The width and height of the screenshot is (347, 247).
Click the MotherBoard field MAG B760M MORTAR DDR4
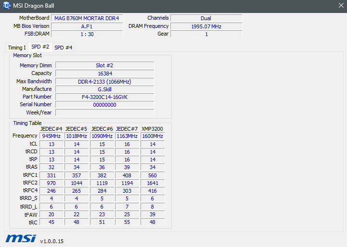click(x=87, y=18)
